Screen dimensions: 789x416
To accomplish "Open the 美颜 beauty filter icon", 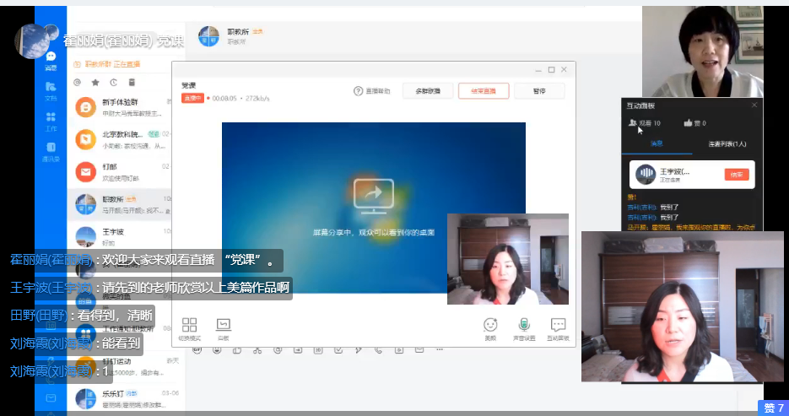I will [490, 325].
